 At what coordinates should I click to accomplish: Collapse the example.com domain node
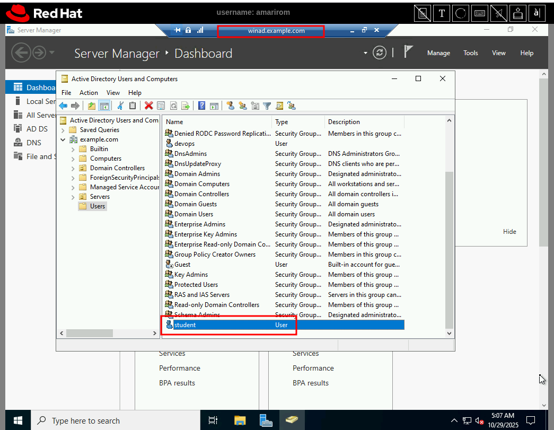pos(64,139)
